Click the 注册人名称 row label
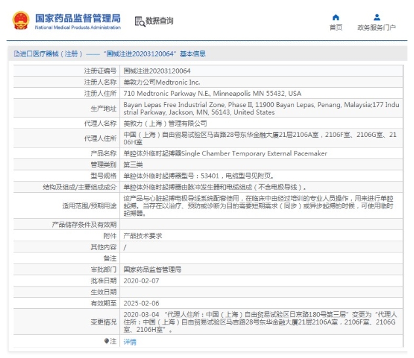The width and height of the screenshot is (414, 358). click(x=100, y=82)
